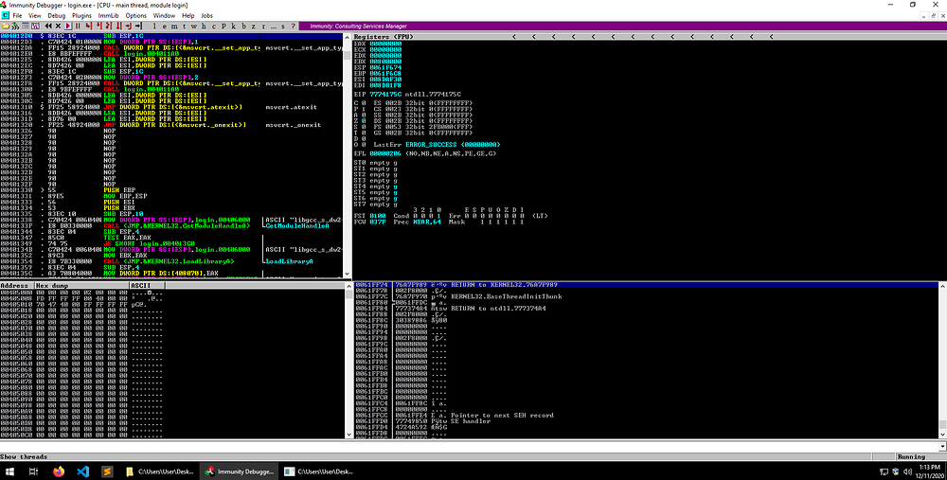This screenshot has height=480, width=947.
Task: Open the Debug menu
Action: point(56,16)
